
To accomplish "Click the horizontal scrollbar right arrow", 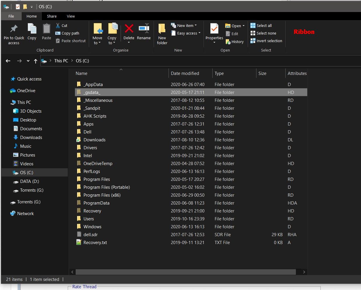I will pos(304,272).
